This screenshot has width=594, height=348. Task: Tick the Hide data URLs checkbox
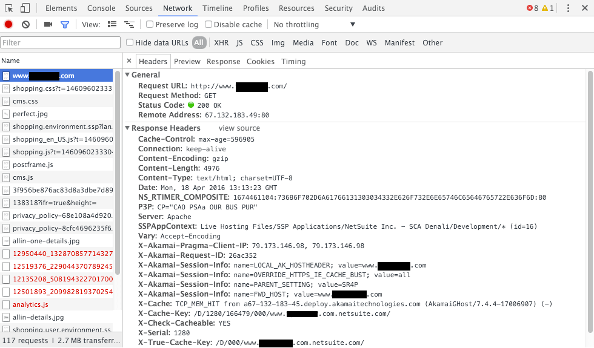click(x=130, y=43)
